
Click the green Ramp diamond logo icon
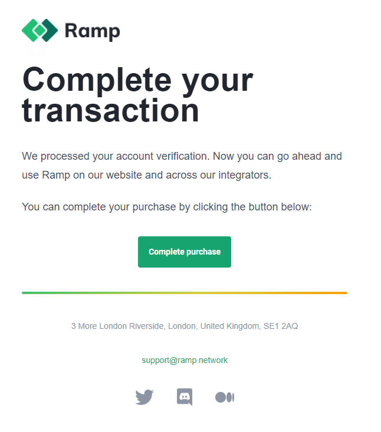[x=40, y=30]
